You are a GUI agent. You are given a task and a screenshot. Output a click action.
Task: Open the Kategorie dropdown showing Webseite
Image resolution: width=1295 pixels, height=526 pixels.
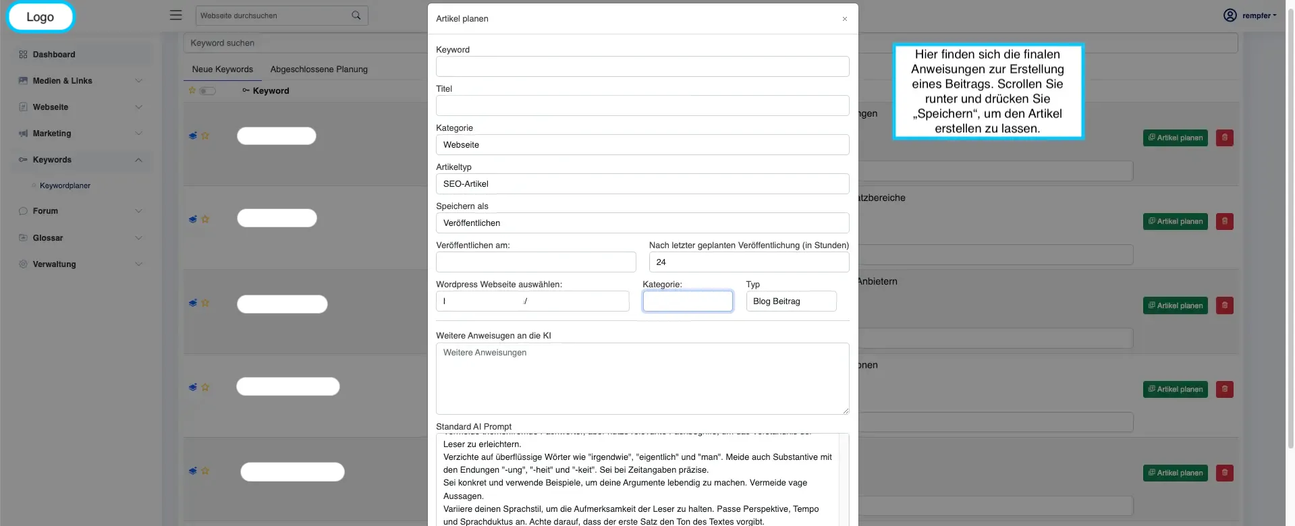[x=642, y=145]
